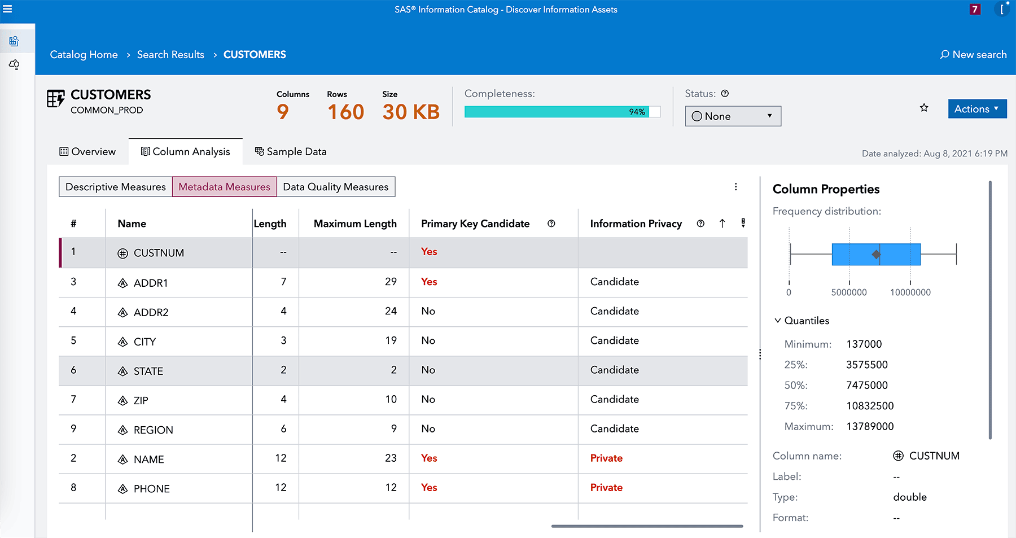Image resolution: width=1016 pixels, height=538 pixels.
Task: Click the Completeness 94% progress bar
Action: click(562, 112)
